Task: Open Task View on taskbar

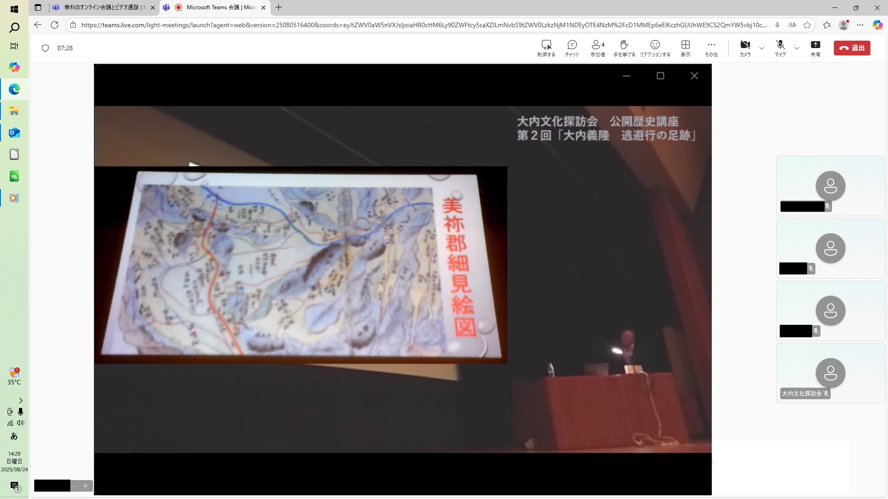Action: [14, 46]
